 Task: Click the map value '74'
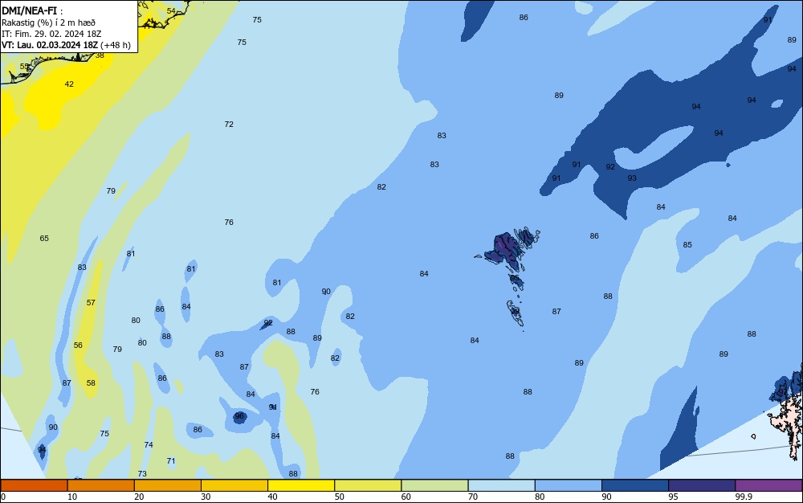[x=149, y=444]
